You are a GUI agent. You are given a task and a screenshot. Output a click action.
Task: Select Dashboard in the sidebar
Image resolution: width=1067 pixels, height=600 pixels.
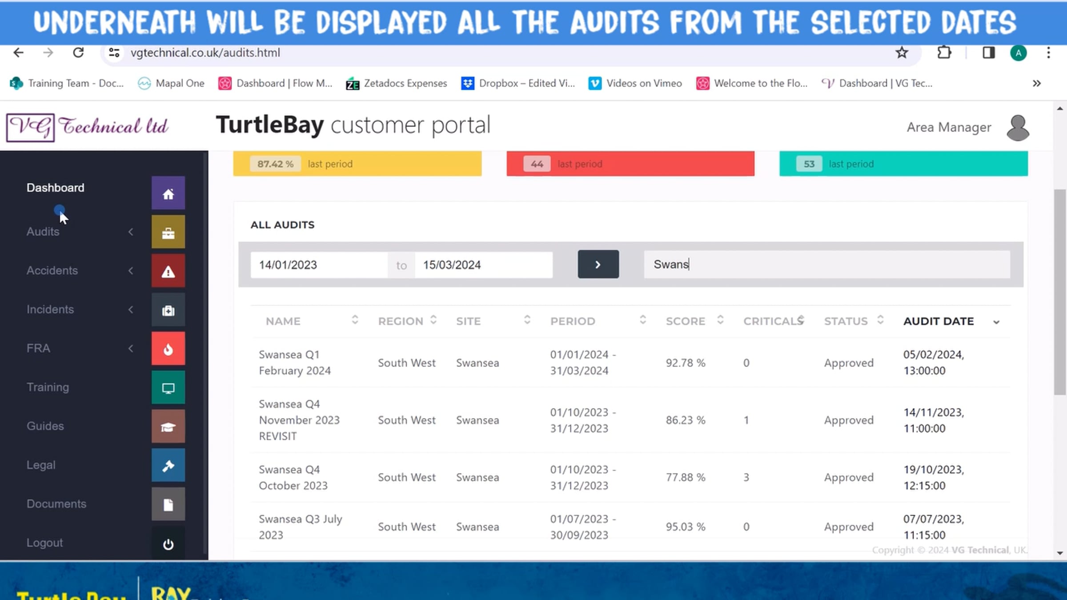[x=55, y=188]
